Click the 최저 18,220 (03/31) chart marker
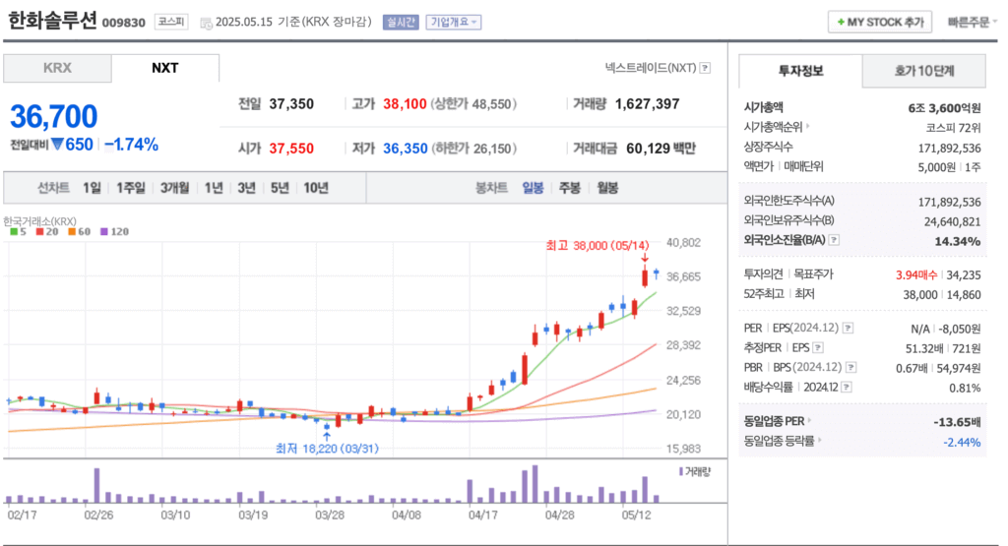 (x=327, y=449)
